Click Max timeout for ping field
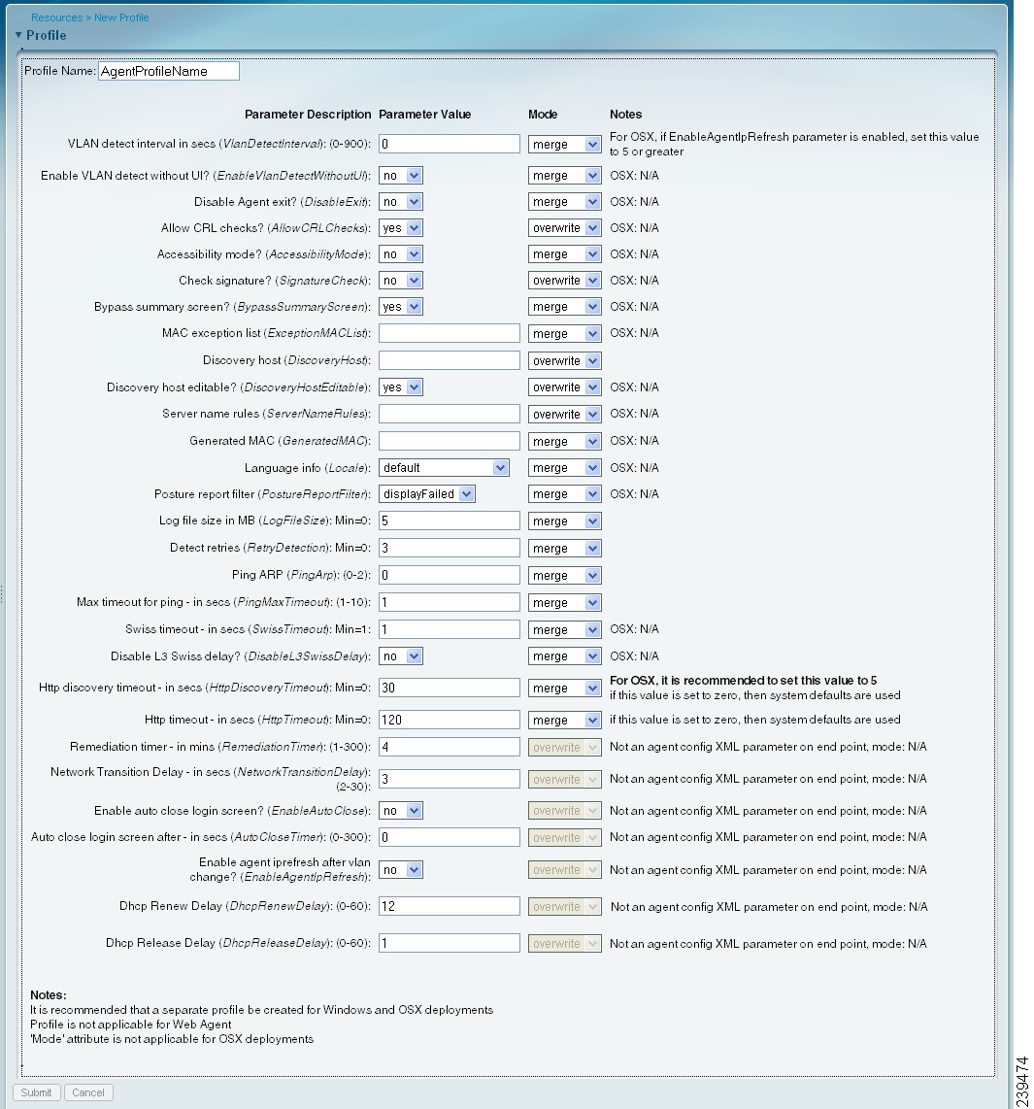The width and height of the screenshot is (1034, 1109). click(x=450, y=602)
